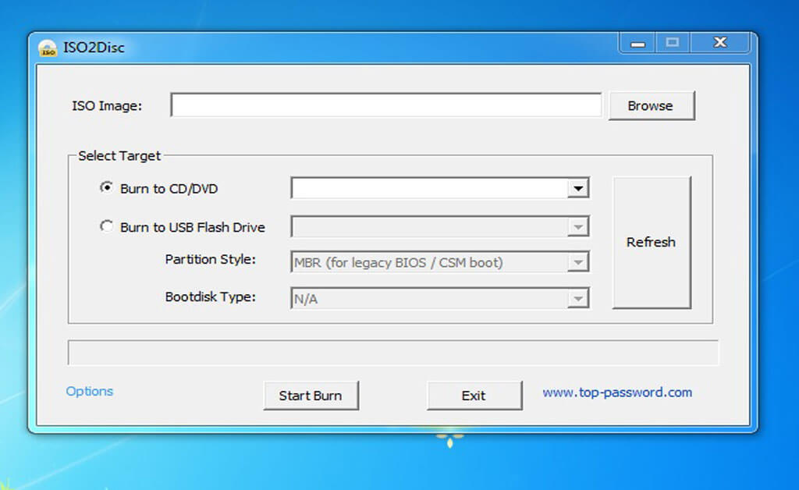Open the CD/DVD drive dropdown arrow
The height and width of the screenshot is (490, 799).
[x=577, y=189]
